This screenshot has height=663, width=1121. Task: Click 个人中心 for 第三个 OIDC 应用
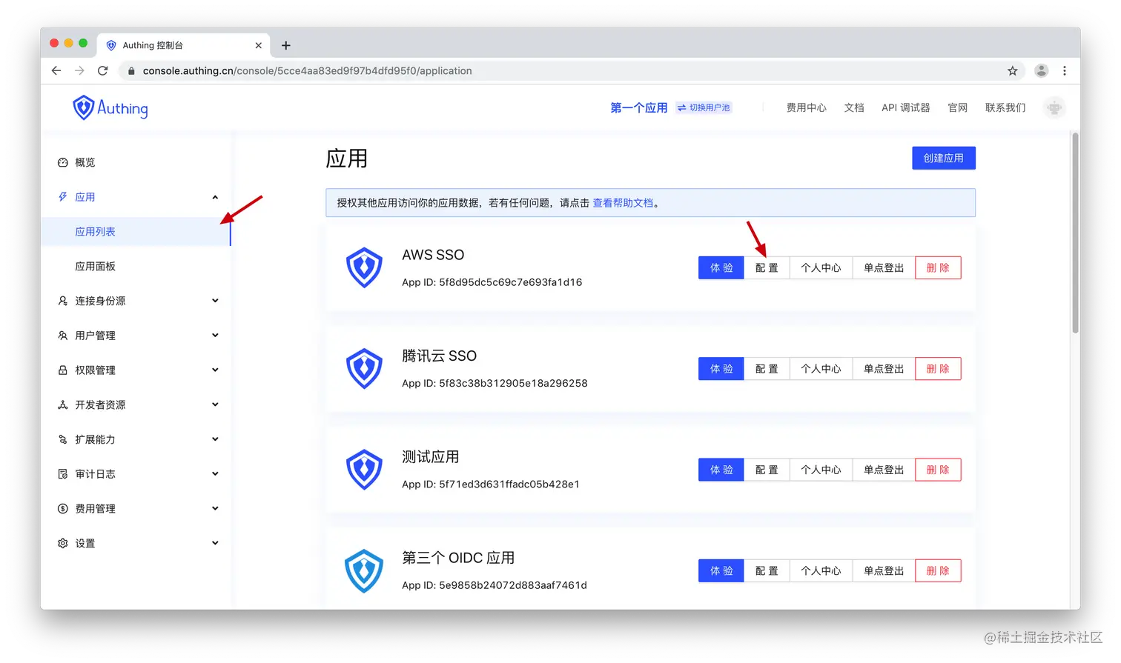click(x=821, y=570)
